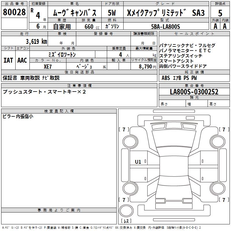
Task: Select the line パノラマモニター・ETC
Action: pyautogui.click(x=185, y=51)
